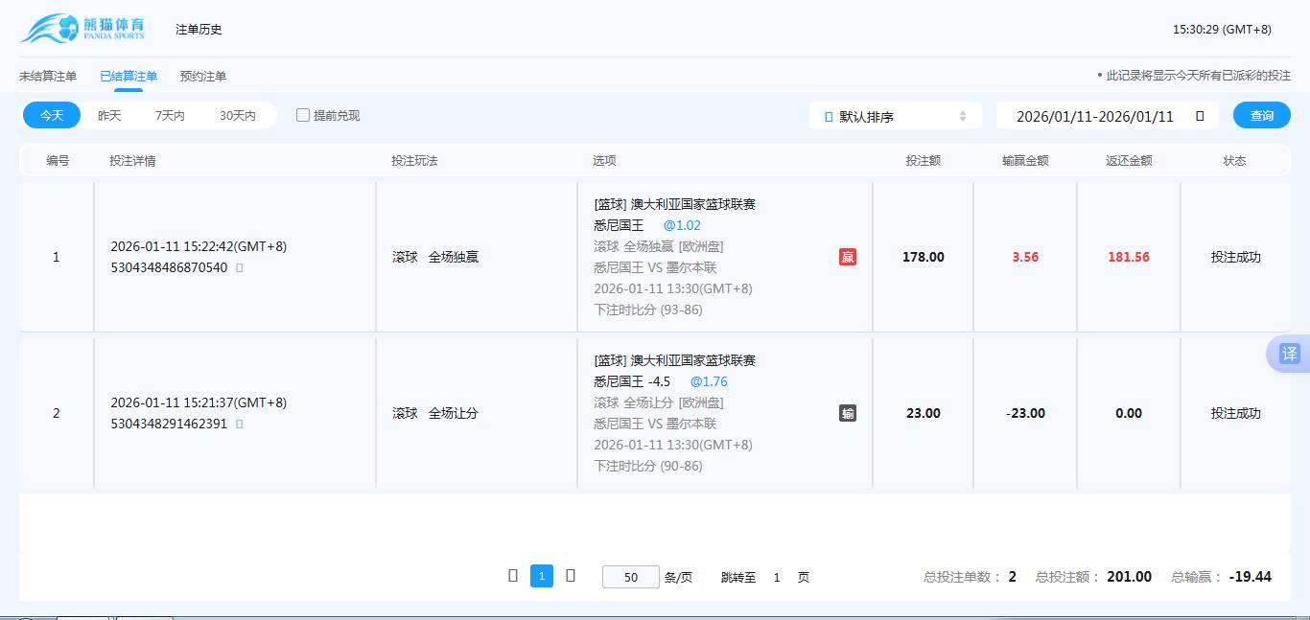The height and width of the screenshot is (620, 1310).
Task: Click the 50 items-per-page input field
Action: pyautogui.click(x=630, y=576)
